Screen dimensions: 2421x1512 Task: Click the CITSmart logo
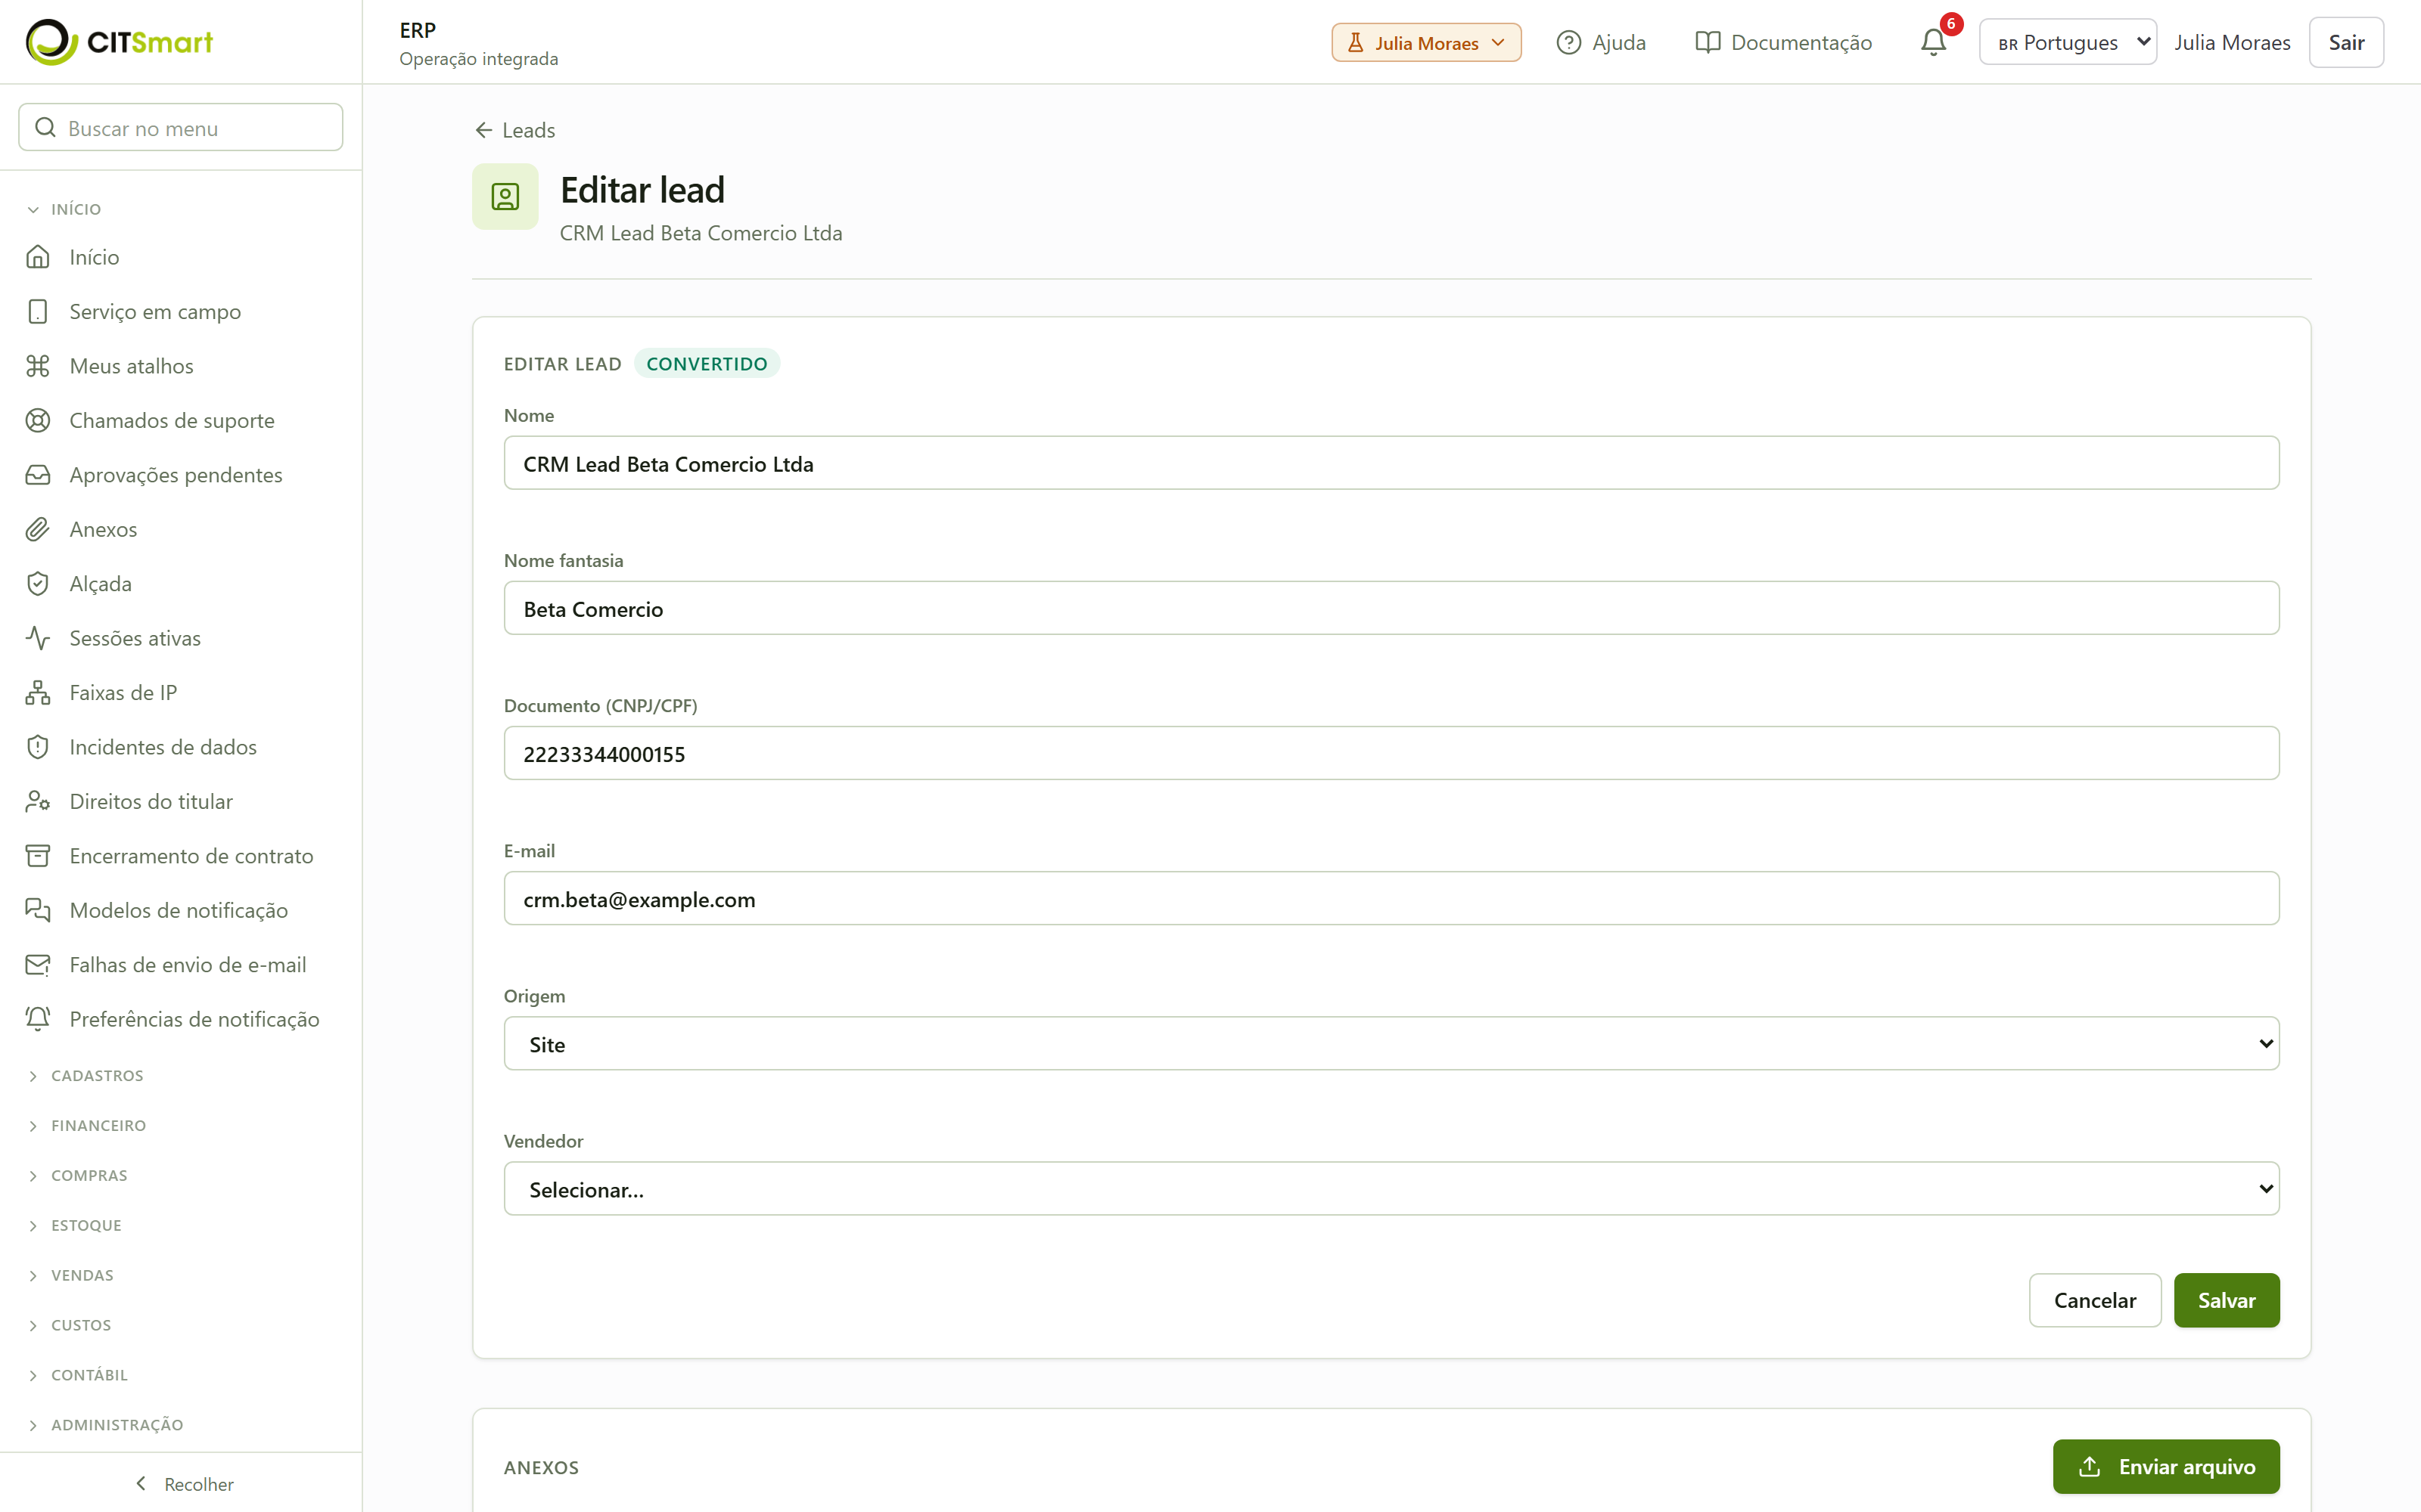point(119,42)
